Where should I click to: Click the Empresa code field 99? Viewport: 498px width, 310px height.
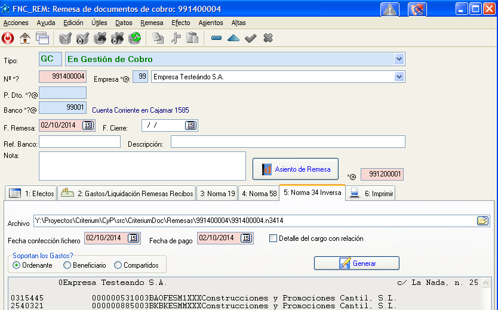[140, 77]
